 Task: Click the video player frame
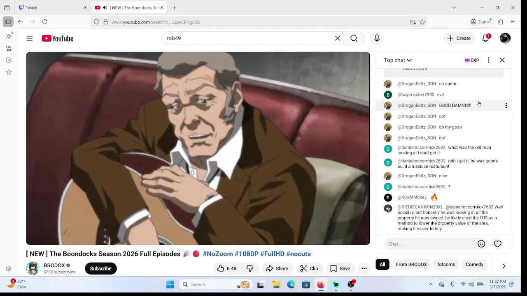[x=198, y=148]
